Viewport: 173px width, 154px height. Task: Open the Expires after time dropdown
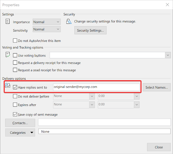tap(137, 105)
